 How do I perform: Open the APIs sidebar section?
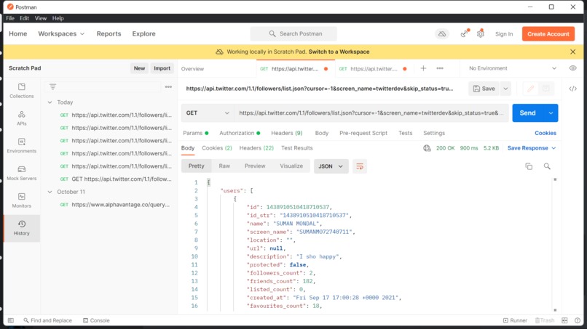tap(21, 118)
